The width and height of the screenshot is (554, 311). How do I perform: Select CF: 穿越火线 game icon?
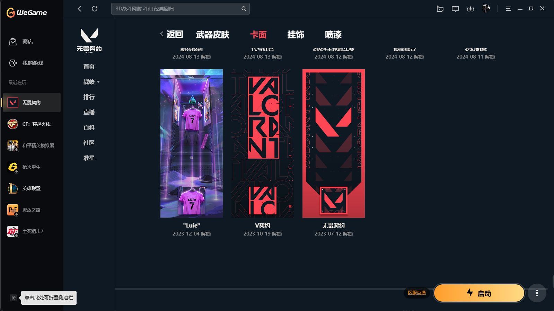[13, 124]
